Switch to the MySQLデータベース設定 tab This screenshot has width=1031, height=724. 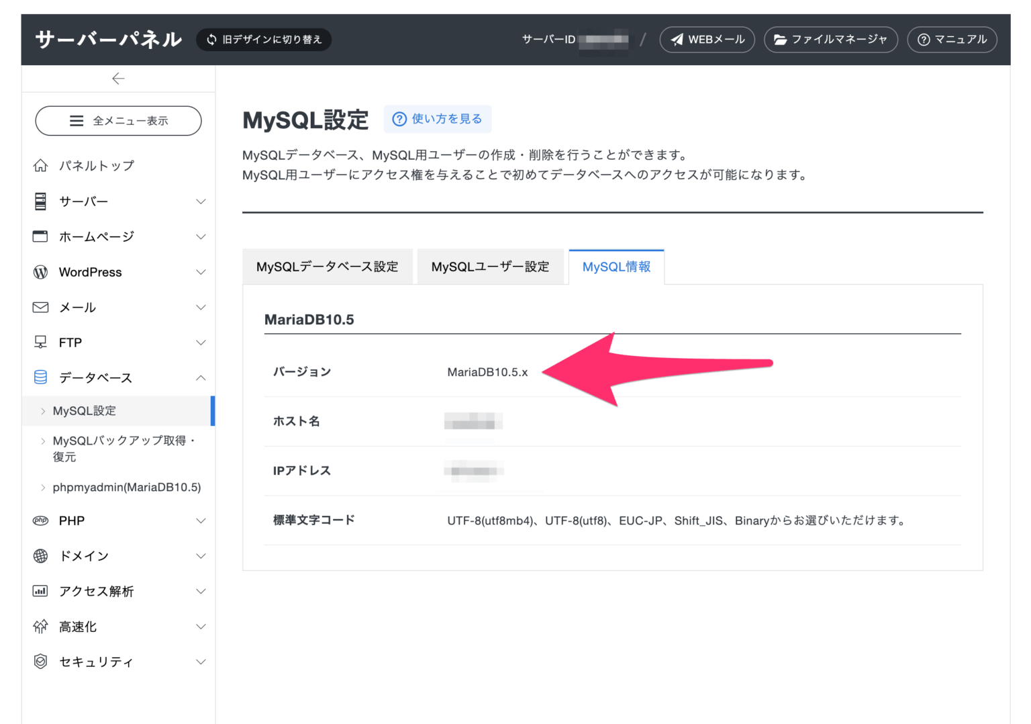point(328,266)
